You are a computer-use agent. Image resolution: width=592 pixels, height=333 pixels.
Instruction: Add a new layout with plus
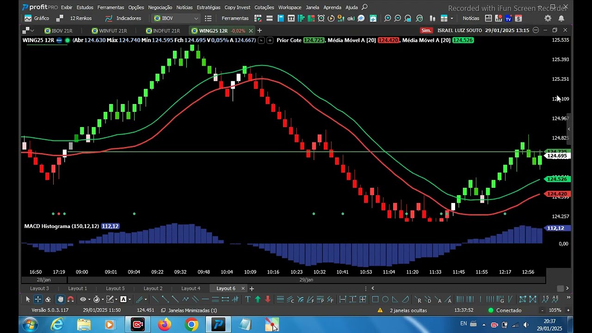click(252, 288)
